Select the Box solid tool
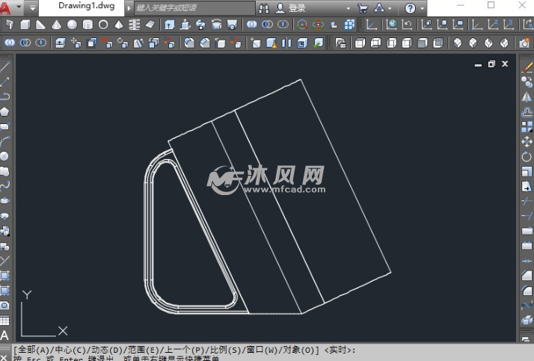The width and height of the screenshot is (534, 361). coord(25,25)
